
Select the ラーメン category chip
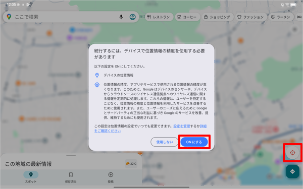[281, 17]
